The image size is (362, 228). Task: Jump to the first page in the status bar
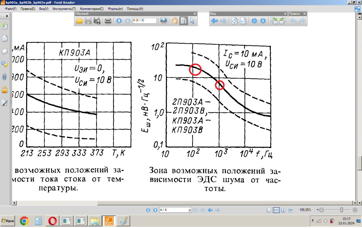point(148,210)
